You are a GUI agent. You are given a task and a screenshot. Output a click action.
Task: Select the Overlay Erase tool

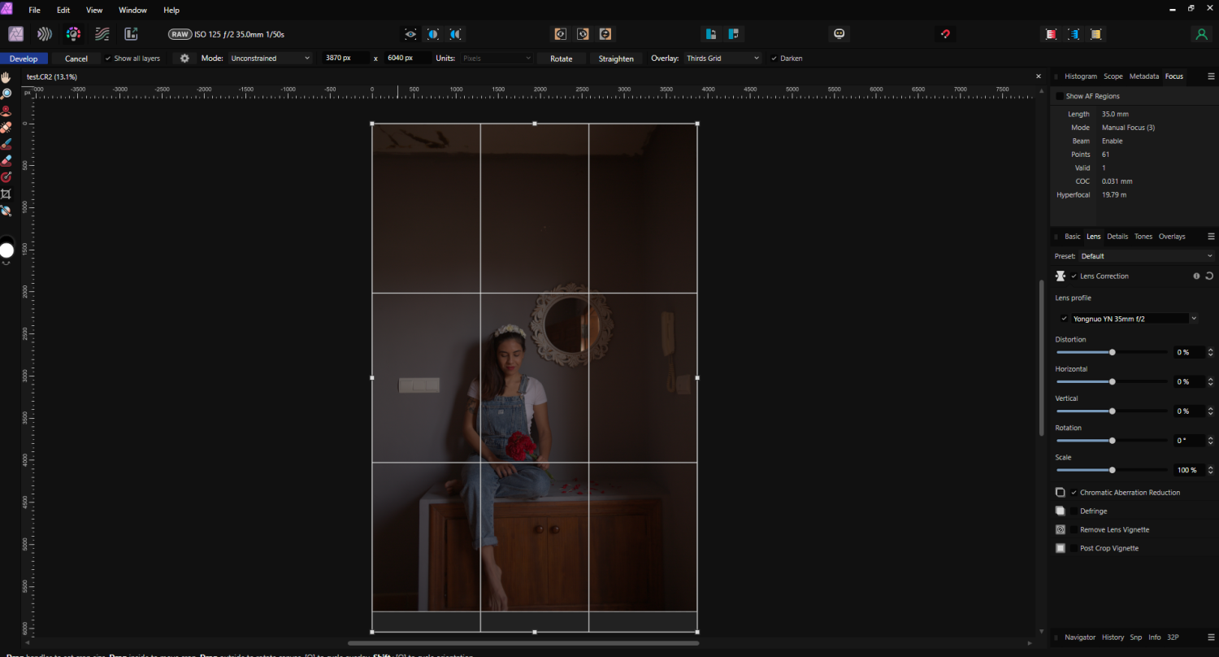(x=7, y=160)
